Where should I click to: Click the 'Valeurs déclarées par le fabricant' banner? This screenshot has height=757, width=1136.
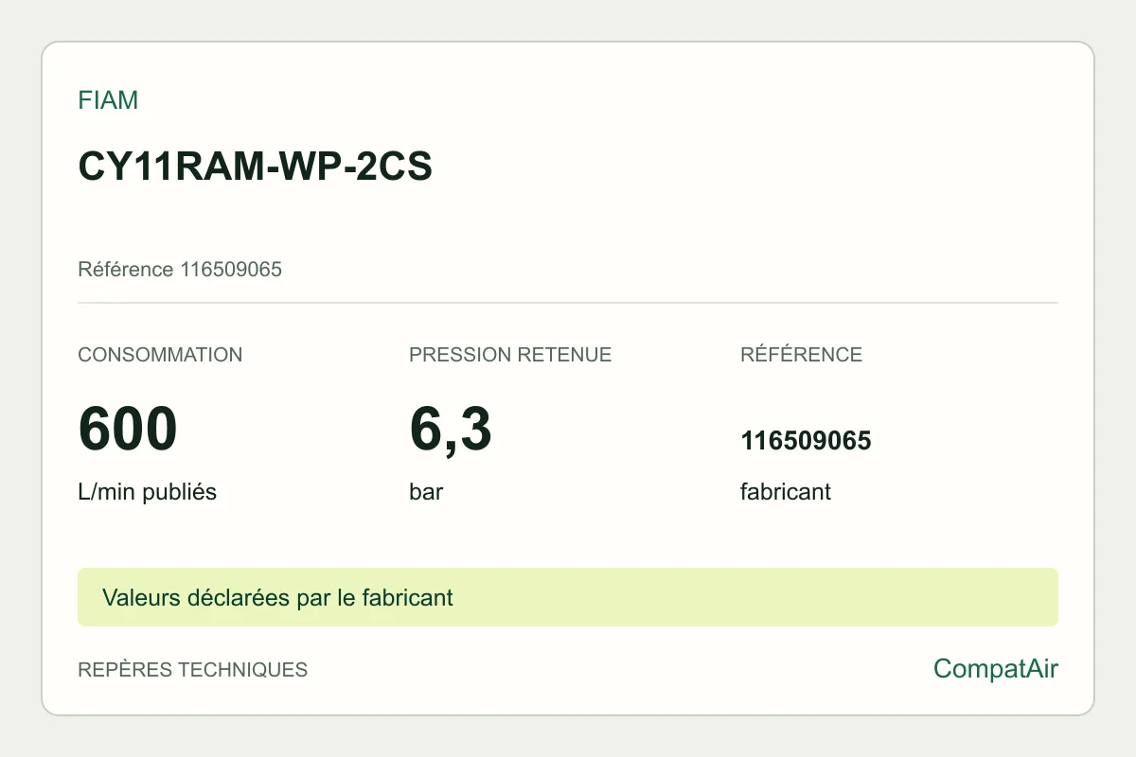[568, 597]
